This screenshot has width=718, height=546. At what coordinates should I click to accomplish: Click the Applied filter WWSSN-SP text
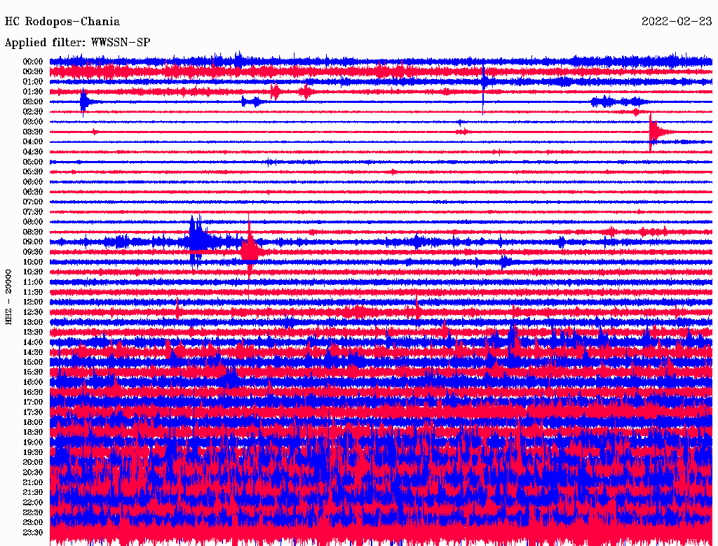tap(77, 43)
